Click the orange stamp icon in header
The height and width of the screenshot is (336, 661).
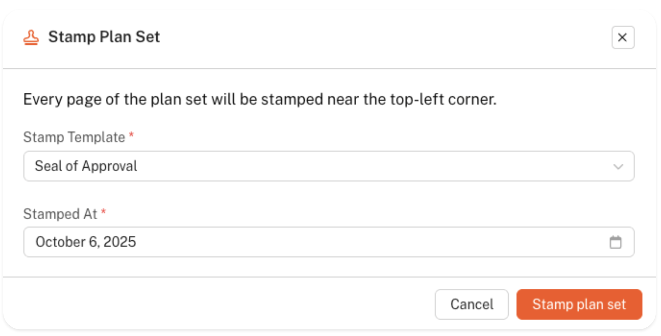(x=31, y=37)
